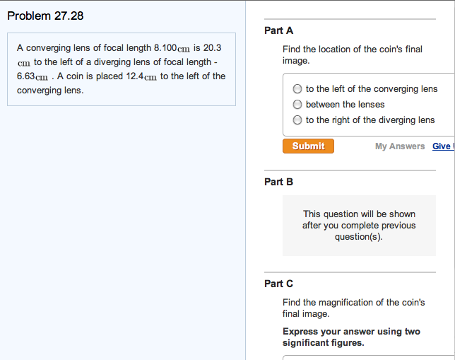Click the orange Submit button
The image size is (455, 360).
coord(308,146)
